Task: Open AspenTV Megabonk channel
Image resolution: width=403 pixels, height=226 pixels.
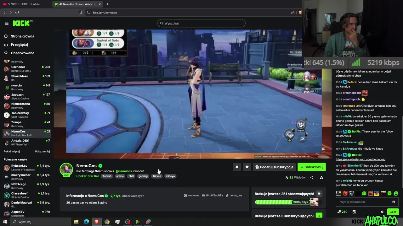Action: click(x=26, y=213)
